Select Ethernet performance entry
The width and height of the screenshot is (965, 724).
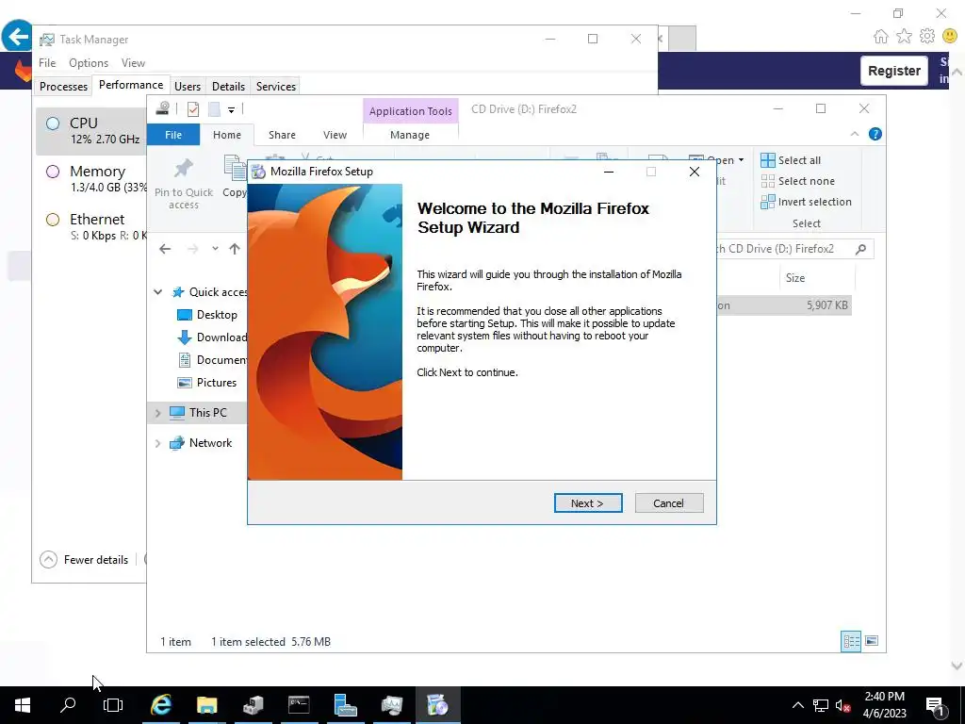click(x=91, y=226)
